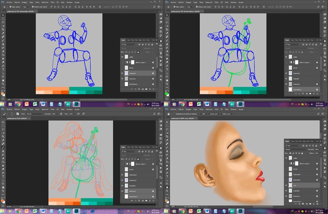
Task: Click delete layer trash icon in top-left window
Action: (x=153, y=89)
